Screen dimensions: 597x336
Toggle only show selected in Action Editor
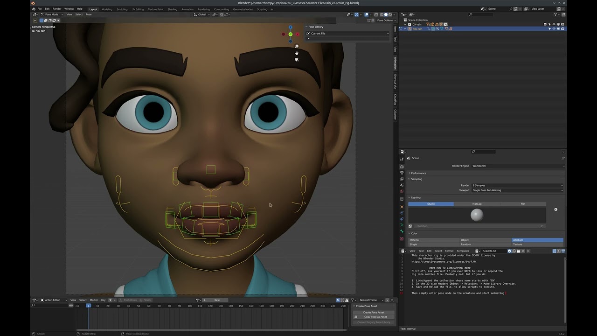coord(338,300)
